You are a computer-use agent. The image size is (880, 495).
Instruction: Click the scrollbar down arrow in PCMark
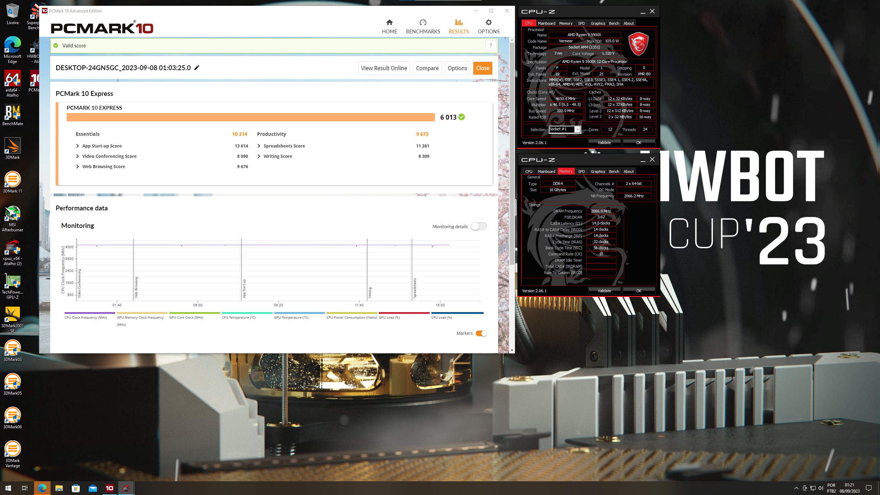coord(512,350)
